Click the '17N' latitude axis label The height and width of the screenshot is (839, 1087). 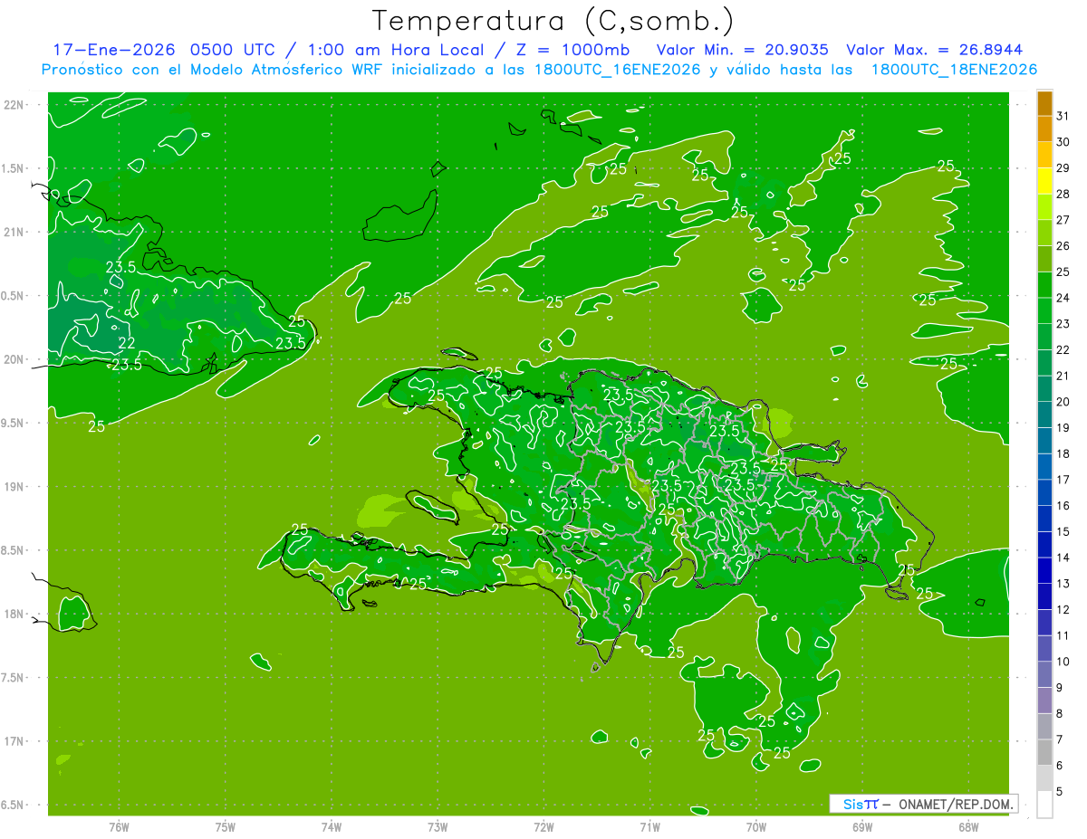[13, 741]
